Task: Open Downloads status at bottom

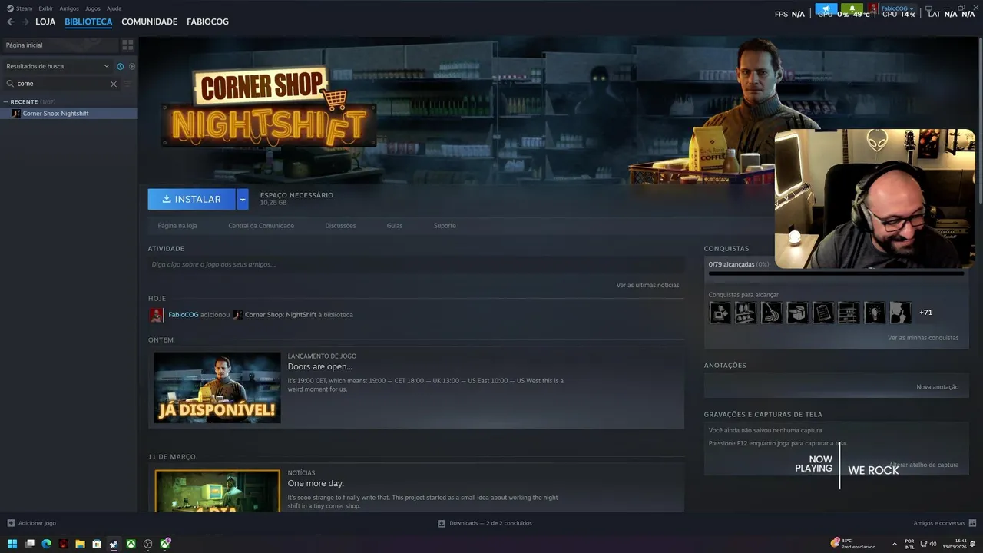Action: (x=485, y=523)
